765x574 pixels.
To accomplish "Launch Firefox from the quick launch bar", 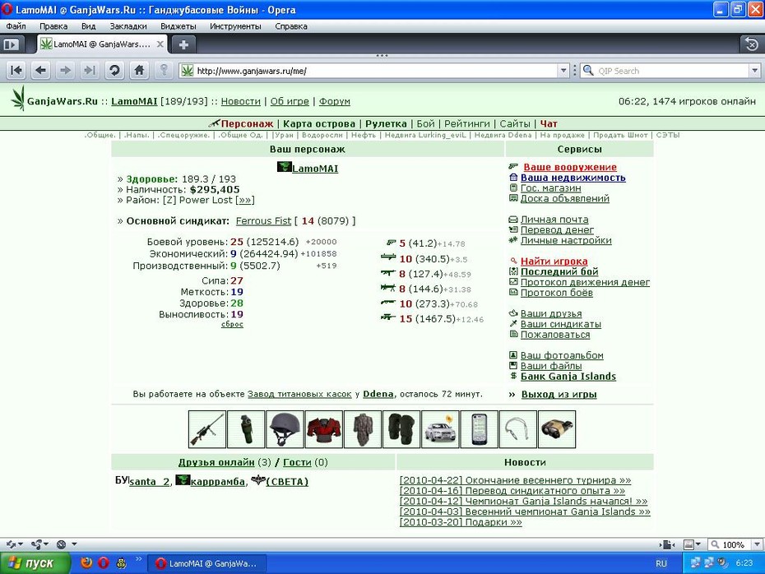I will [x=87, y=563].
